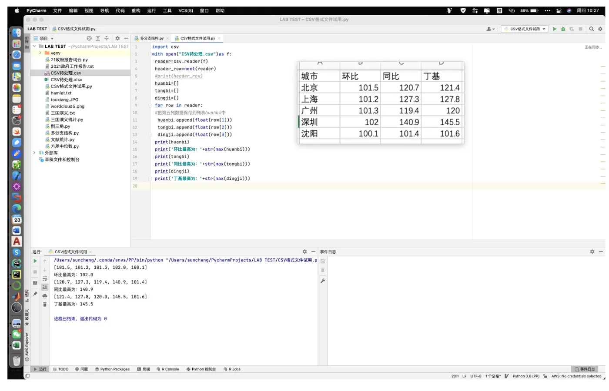Open Run panel settings gear

coord(304,252)
